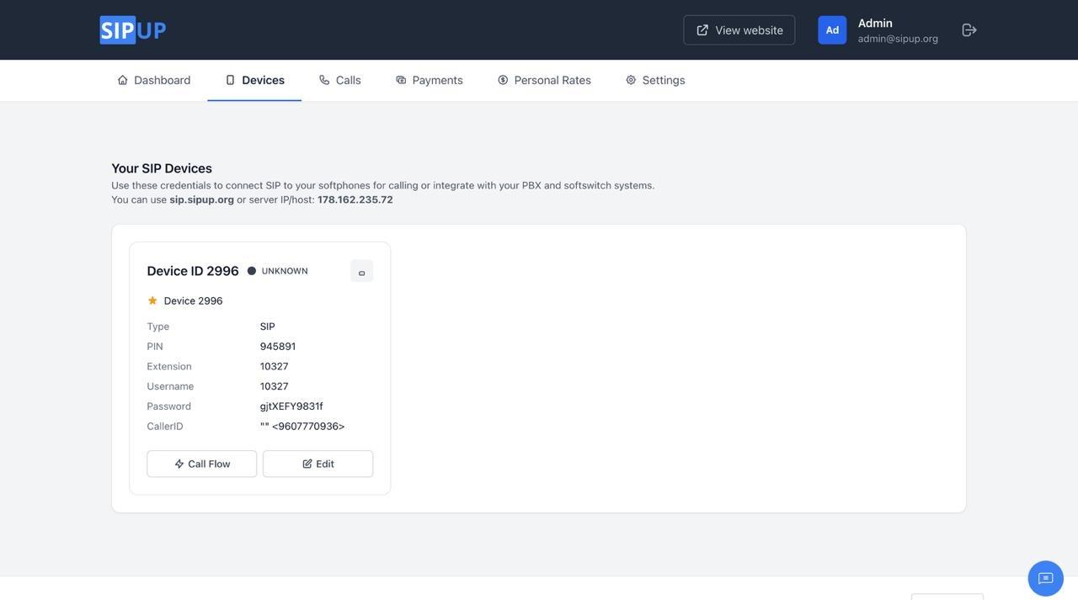Click the blue Ad avatar badge

832,30
